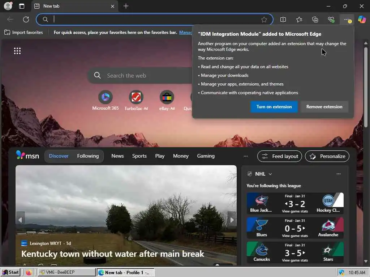Screen dimensions: 370x277
Task: Click Import favorites on favorites bar
Action: click(x=23, y=32)
